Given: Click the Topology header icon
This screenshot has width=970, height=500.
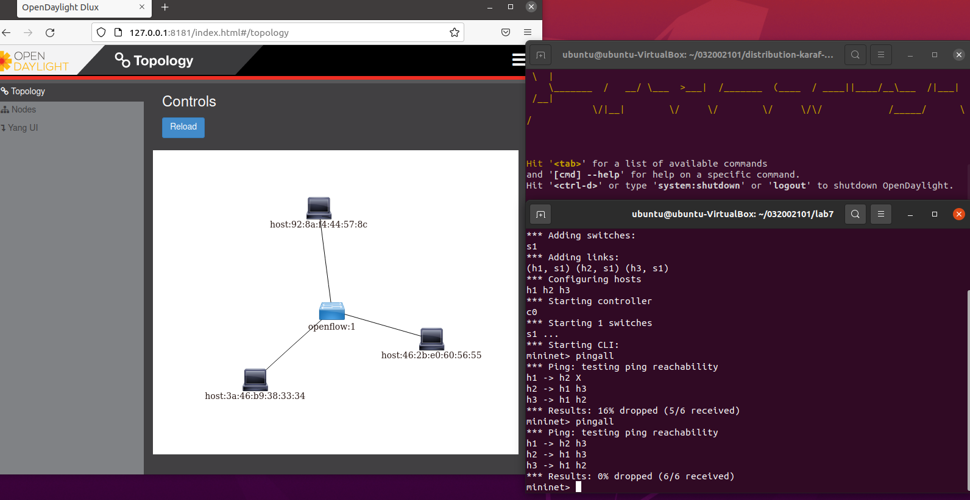Looking at the screenshot, I should tap(122, 60).
